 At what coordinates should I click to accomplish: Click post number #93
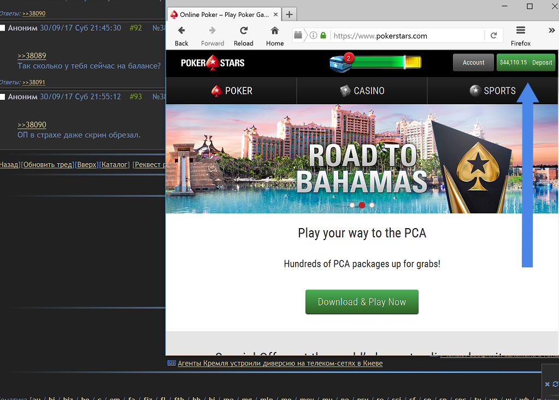coord(136,97)
